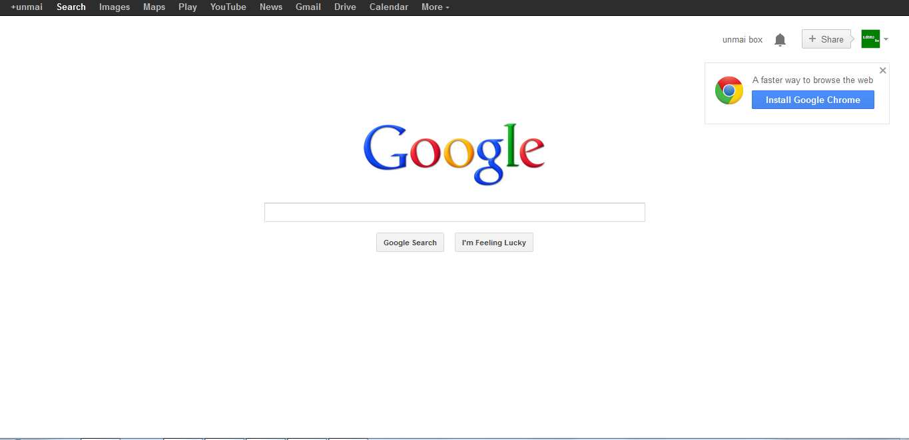Click the unmai box username
Screen dimensions: 909x440
743,40
